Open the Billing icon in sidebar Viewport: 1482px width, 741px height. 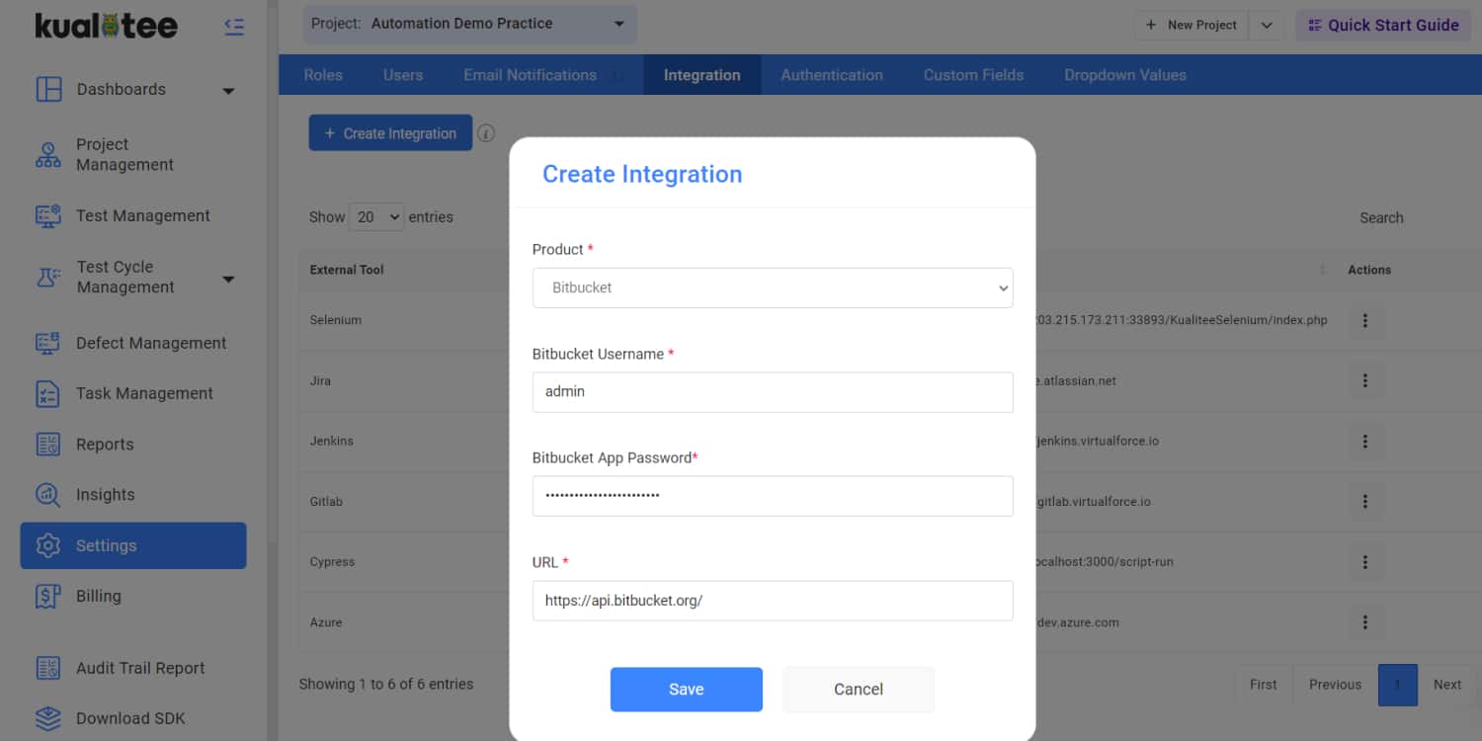click(x=48, y=597)
